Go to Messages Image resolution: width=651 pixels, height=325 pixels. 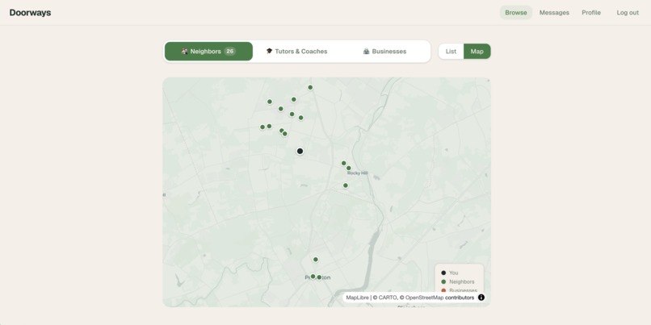point(554,12)
